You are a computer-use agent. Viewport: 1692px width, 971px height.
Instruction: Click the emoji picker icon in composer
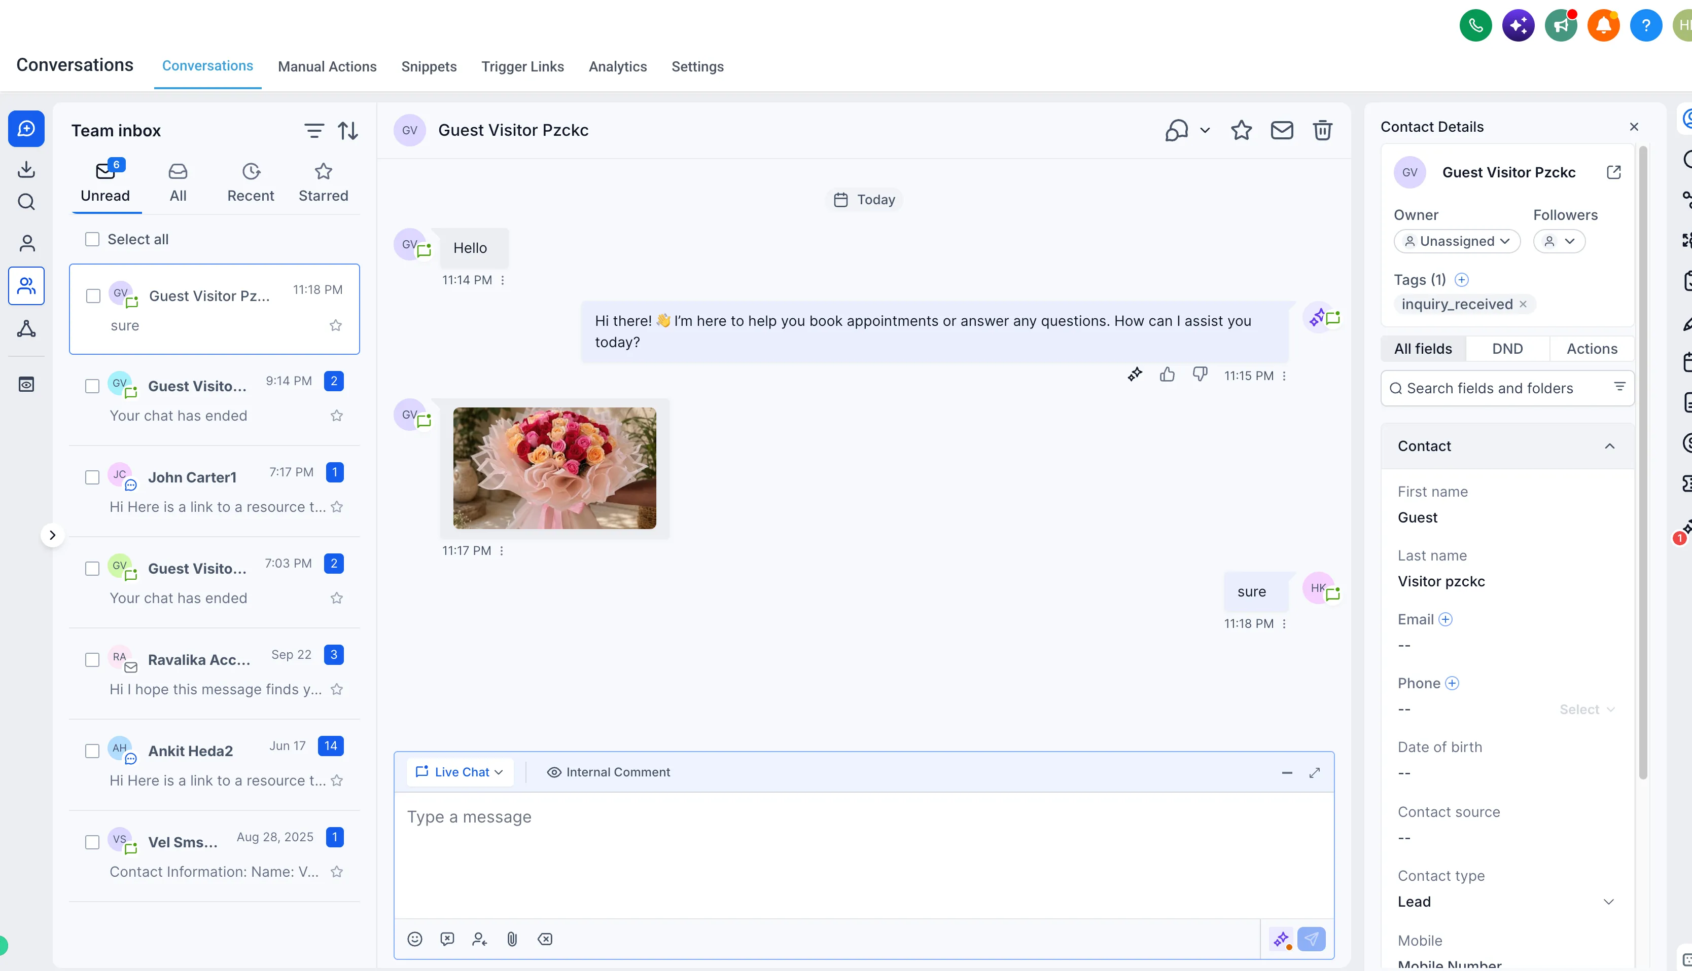pos(414,939)
